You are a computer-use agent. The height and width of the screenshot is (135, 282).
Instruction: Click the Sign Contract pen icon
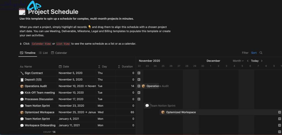tap(22, 73)
